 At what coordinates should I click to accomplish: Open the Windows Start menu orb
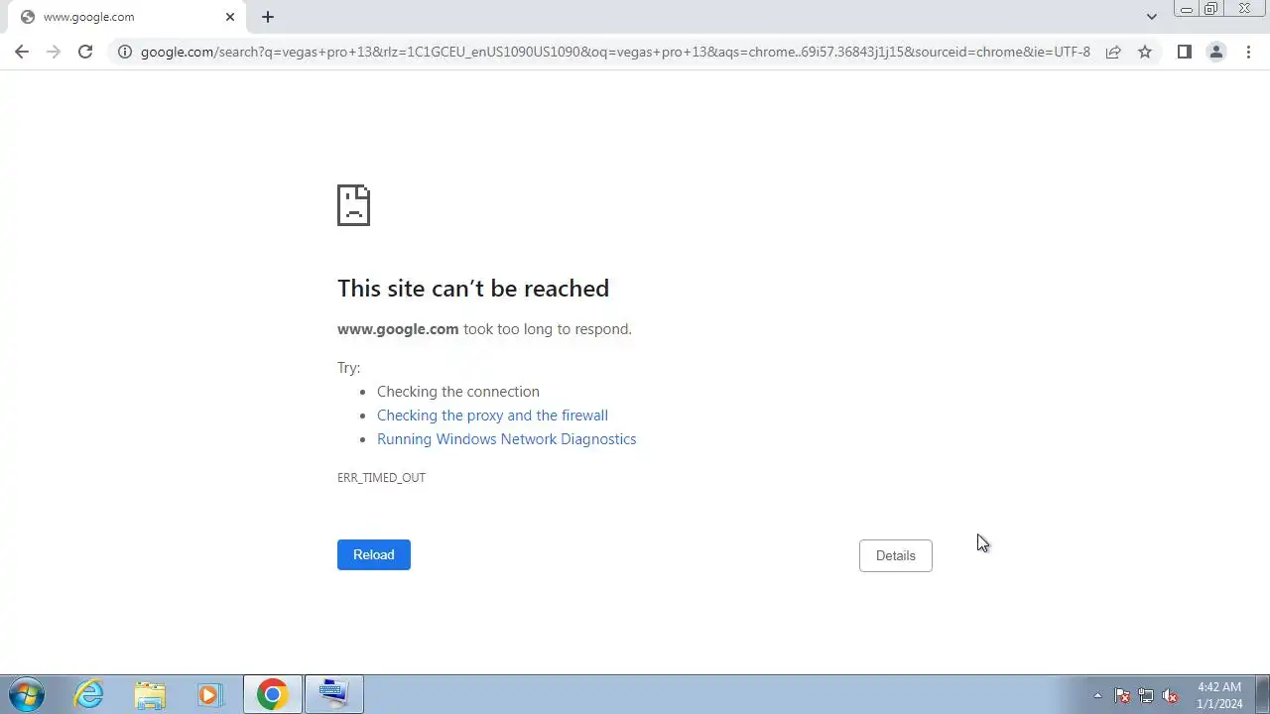point(27,694)
